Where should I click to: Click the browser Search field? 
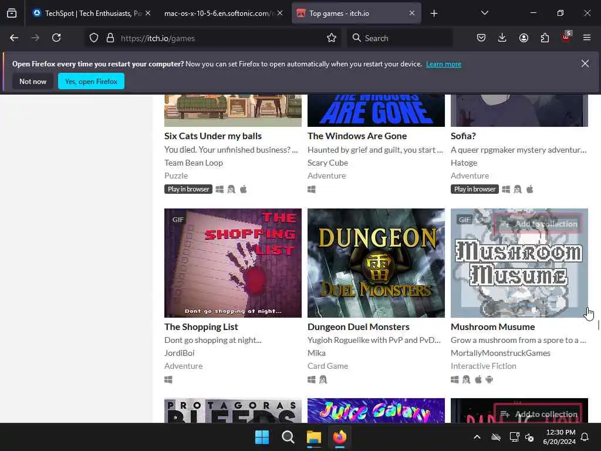[400, 38]
